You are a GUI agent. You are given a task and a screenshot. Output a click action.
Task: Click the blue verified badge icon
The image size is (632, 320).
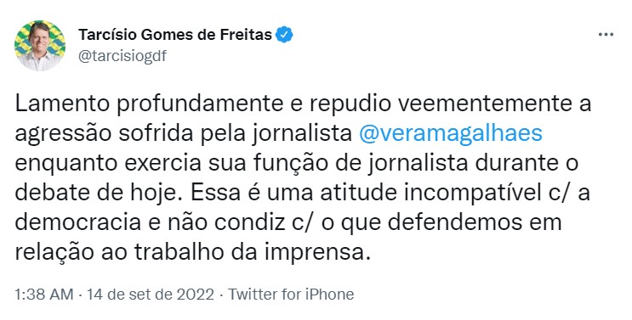(284, 35)
